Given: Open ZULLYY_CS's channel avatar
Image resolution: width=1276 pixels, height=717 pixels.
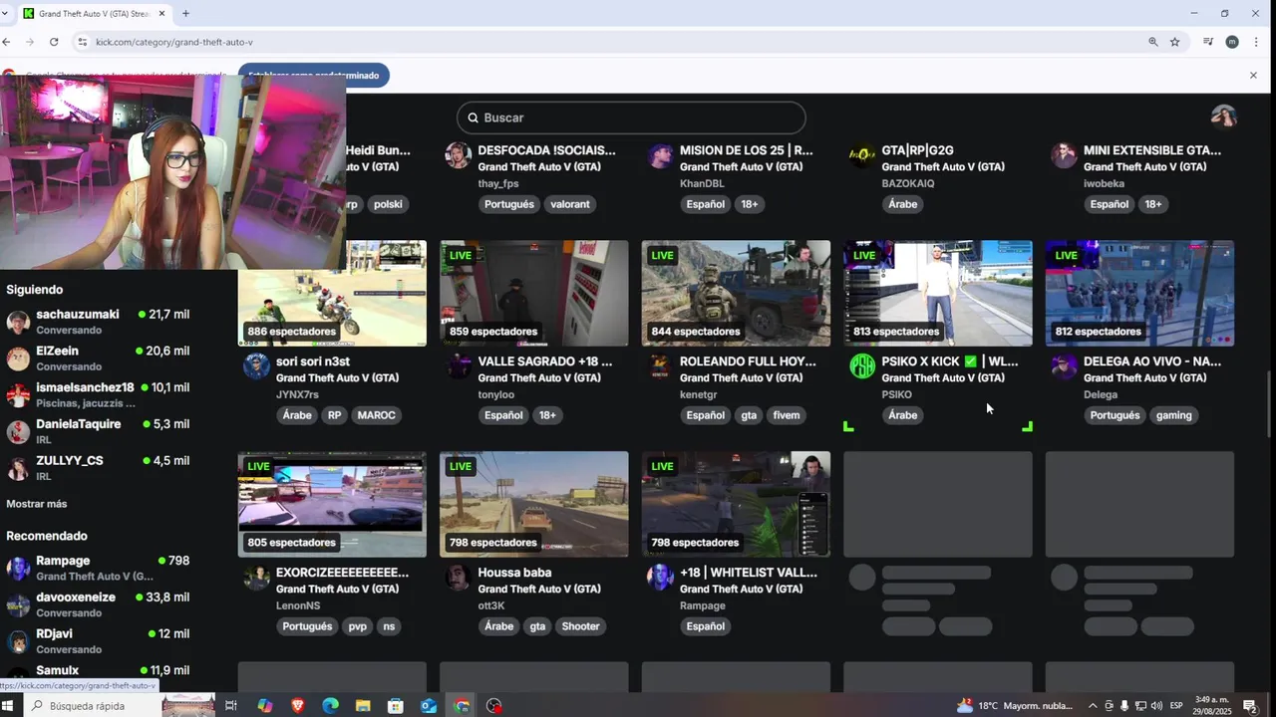Looking at the screenshot, I should coord(18,469).
